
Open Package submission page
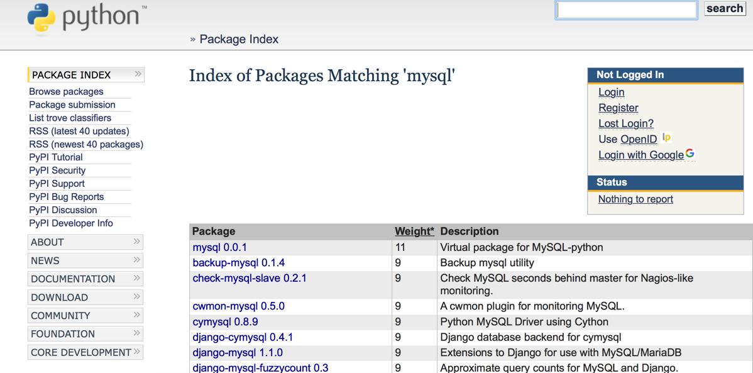(72, 104)
